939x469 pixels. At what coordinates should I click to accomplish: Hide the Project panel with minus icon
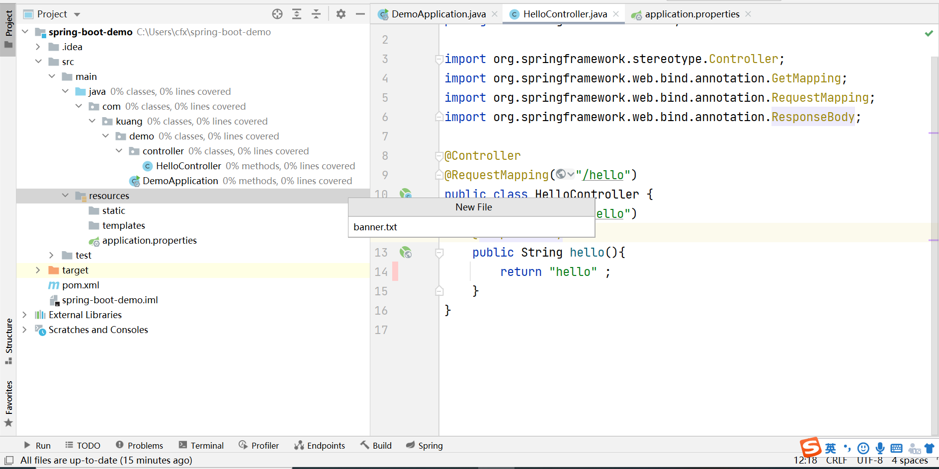point(360,14)
